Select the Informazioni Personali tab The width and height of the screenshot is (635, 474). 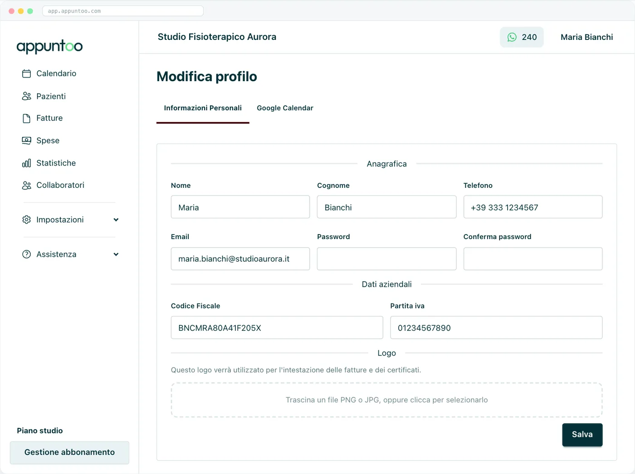click(x=203, y=108)
